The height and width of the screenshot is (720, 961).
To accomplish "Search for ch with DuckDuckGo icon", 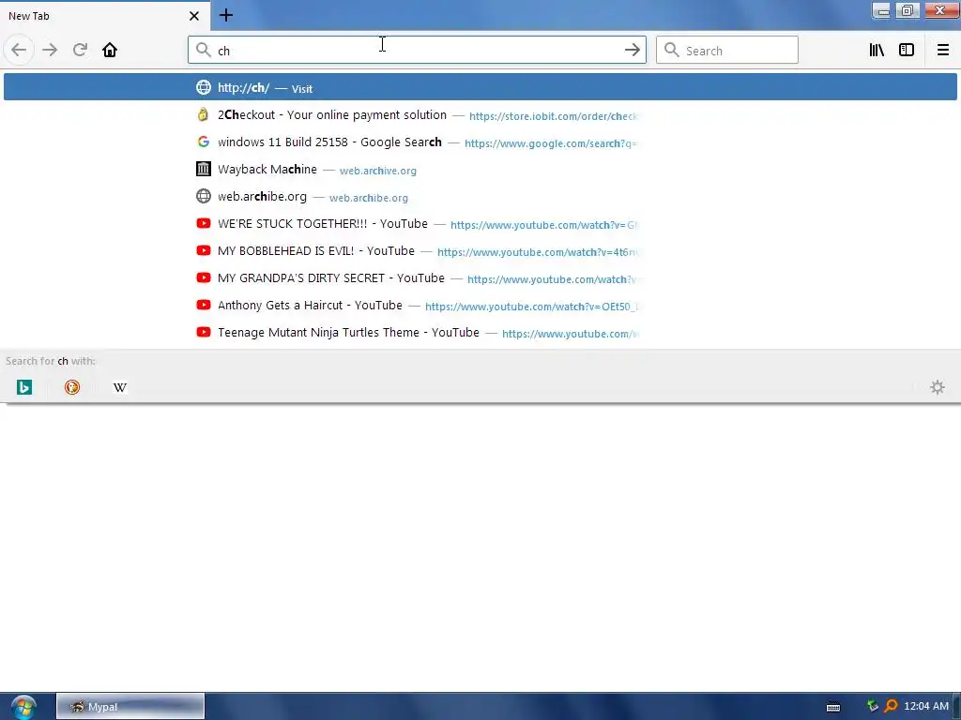I will click(72, 387).
